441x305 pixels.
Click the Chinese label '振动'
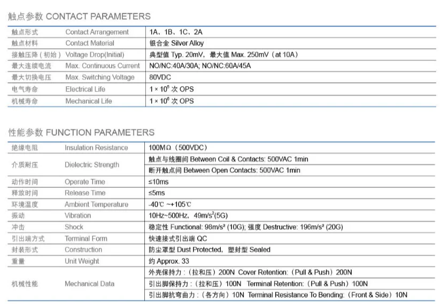point(18,216)
